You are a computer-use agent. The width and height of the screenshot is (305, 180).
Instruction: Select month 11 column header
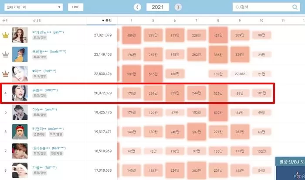283,20
